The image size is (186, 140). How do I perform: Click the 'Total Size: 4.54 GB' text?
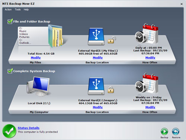coord(41,54)
